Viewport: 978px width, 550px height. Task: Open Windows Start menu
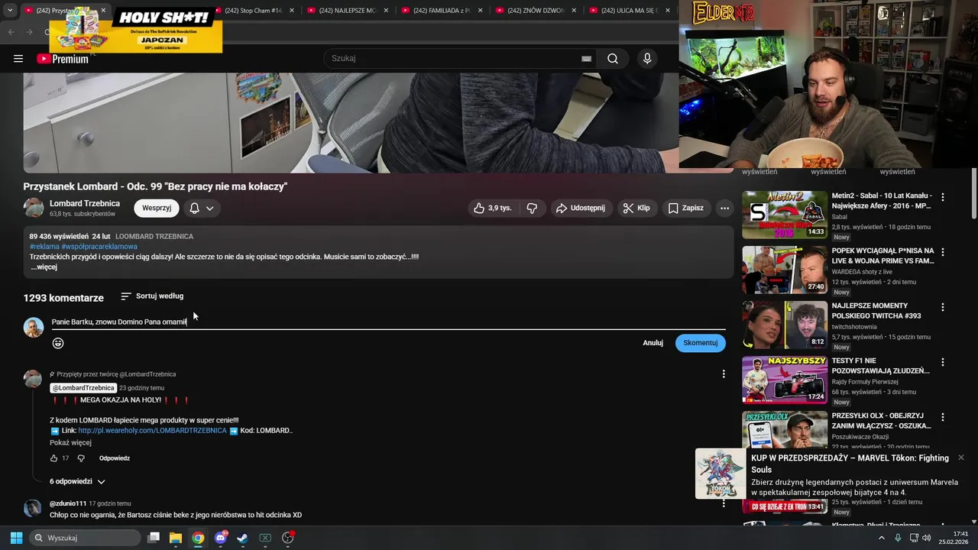pos(16,538)
